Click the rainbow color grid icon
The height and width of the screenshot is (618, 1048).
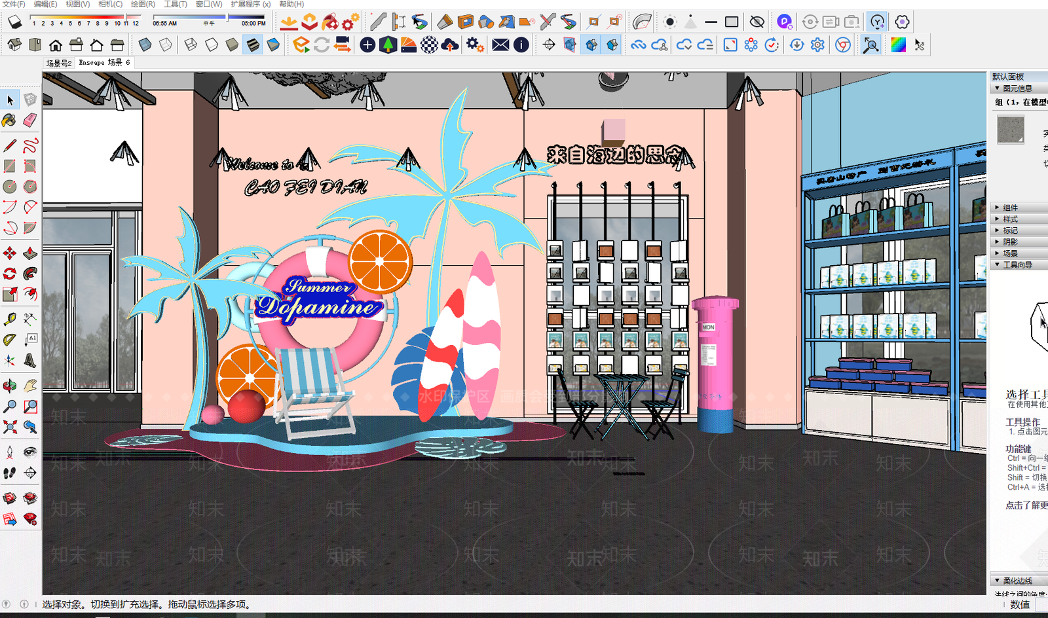click(899, 45)
